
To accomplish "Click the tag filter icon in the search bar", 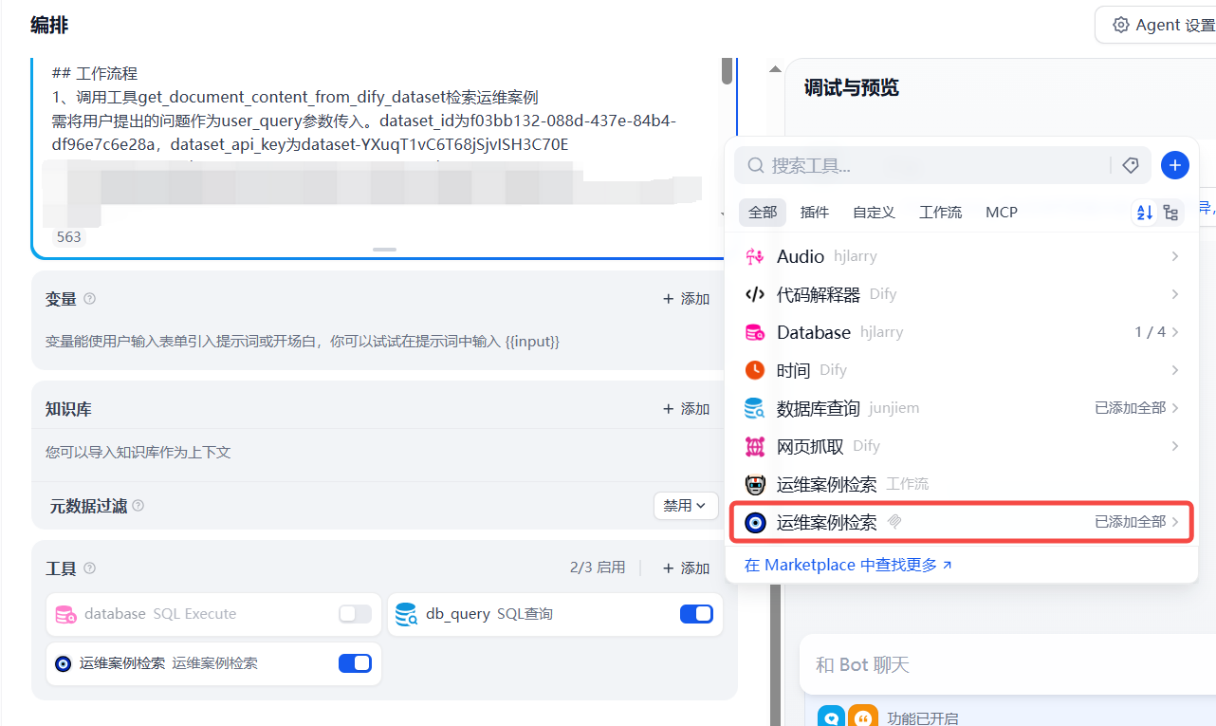I will [1131, 164].
